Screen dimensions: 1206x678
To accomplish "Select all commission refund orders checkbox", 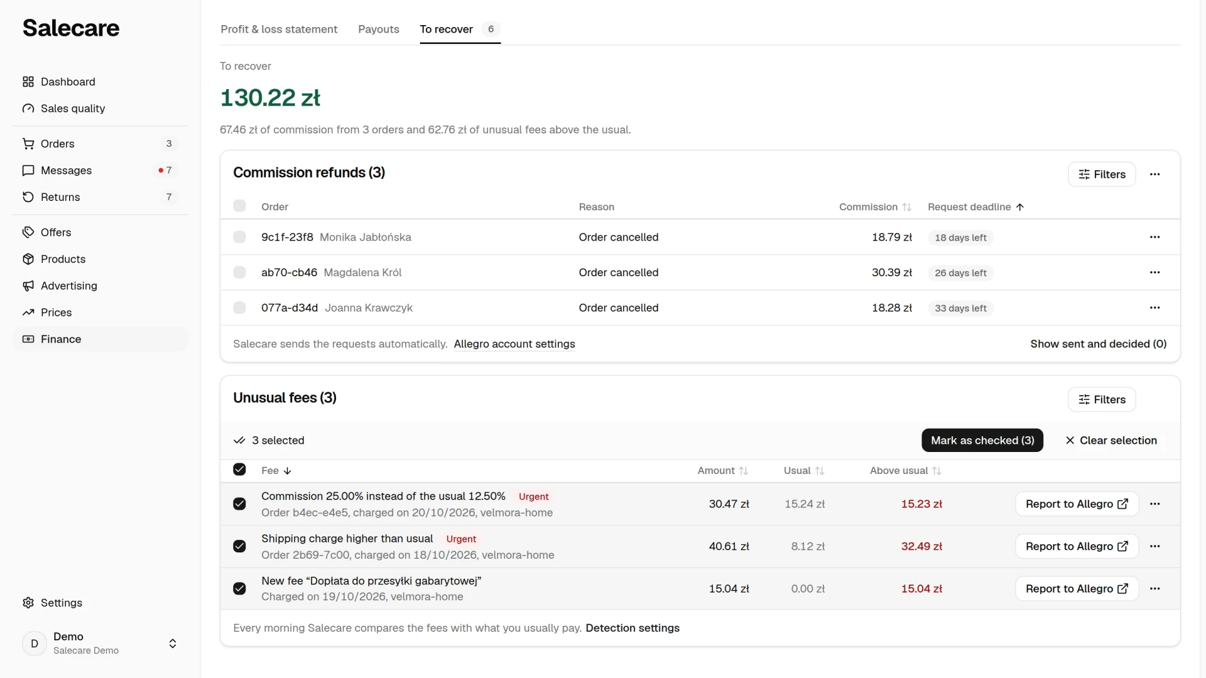I will [x=239, y=206].
